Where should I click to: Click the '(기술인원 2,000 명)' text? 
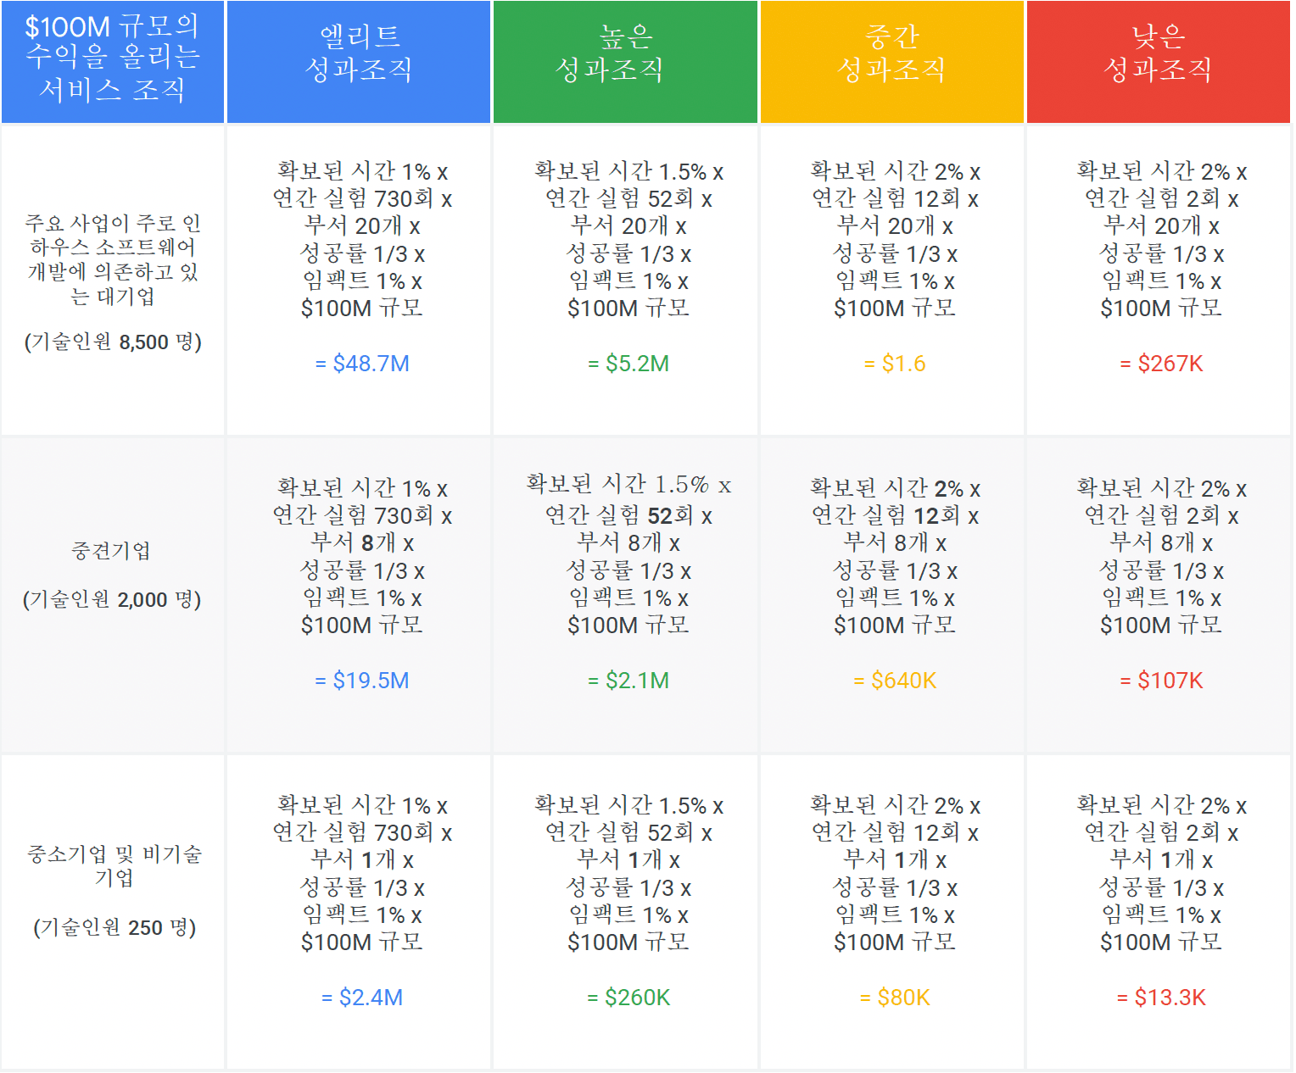click(x=112, y=600)
